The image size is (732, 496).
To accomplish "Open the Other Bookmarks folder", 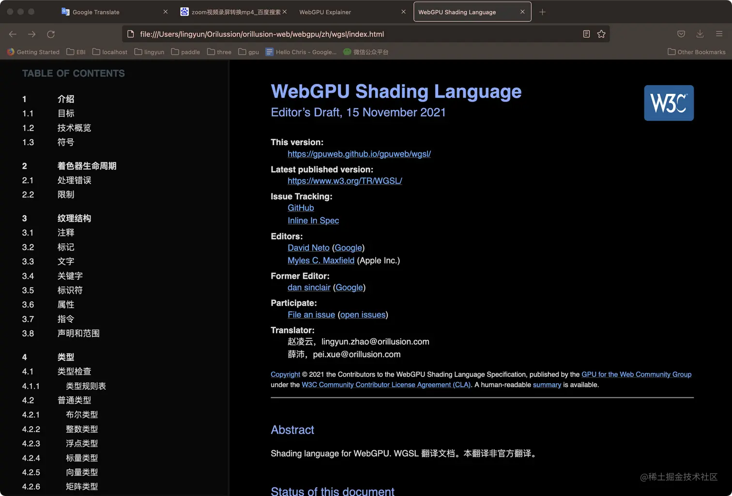I will coord(697,52).
